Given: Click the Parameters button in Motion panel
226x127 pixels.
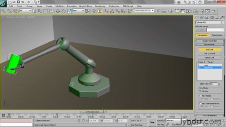Looking at the screenshot, I should point(202,35).
